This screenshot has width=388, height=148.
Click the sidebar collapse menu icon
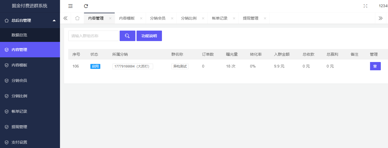pyautogui.click(x=70, y=6)
